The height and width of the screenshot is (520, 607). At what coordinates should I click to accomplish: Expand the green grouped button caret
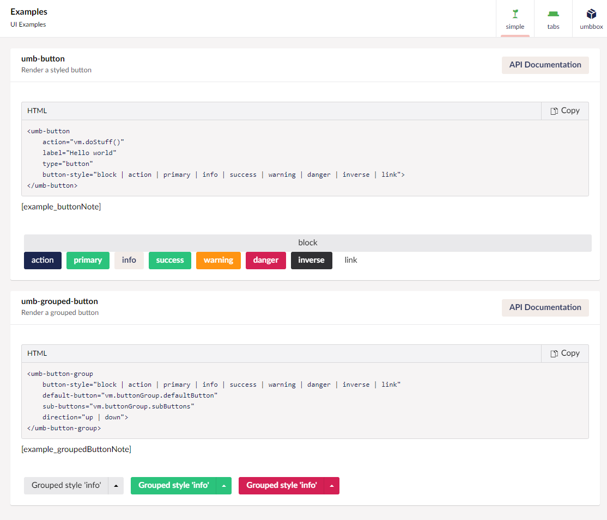pyautogui.click(x=224, y=486)
